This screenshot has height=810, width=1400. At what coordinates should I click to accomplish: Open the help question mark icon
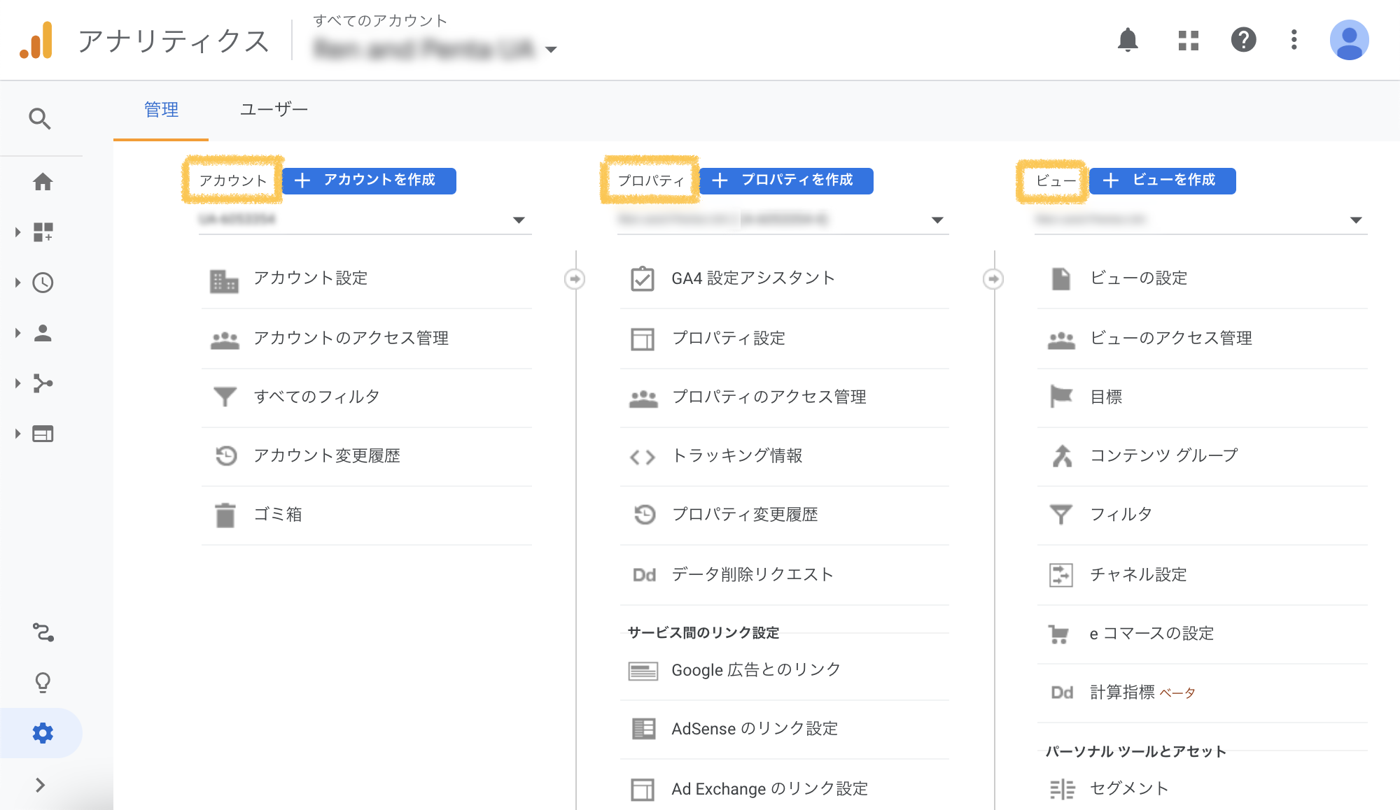pos(1243,40)
